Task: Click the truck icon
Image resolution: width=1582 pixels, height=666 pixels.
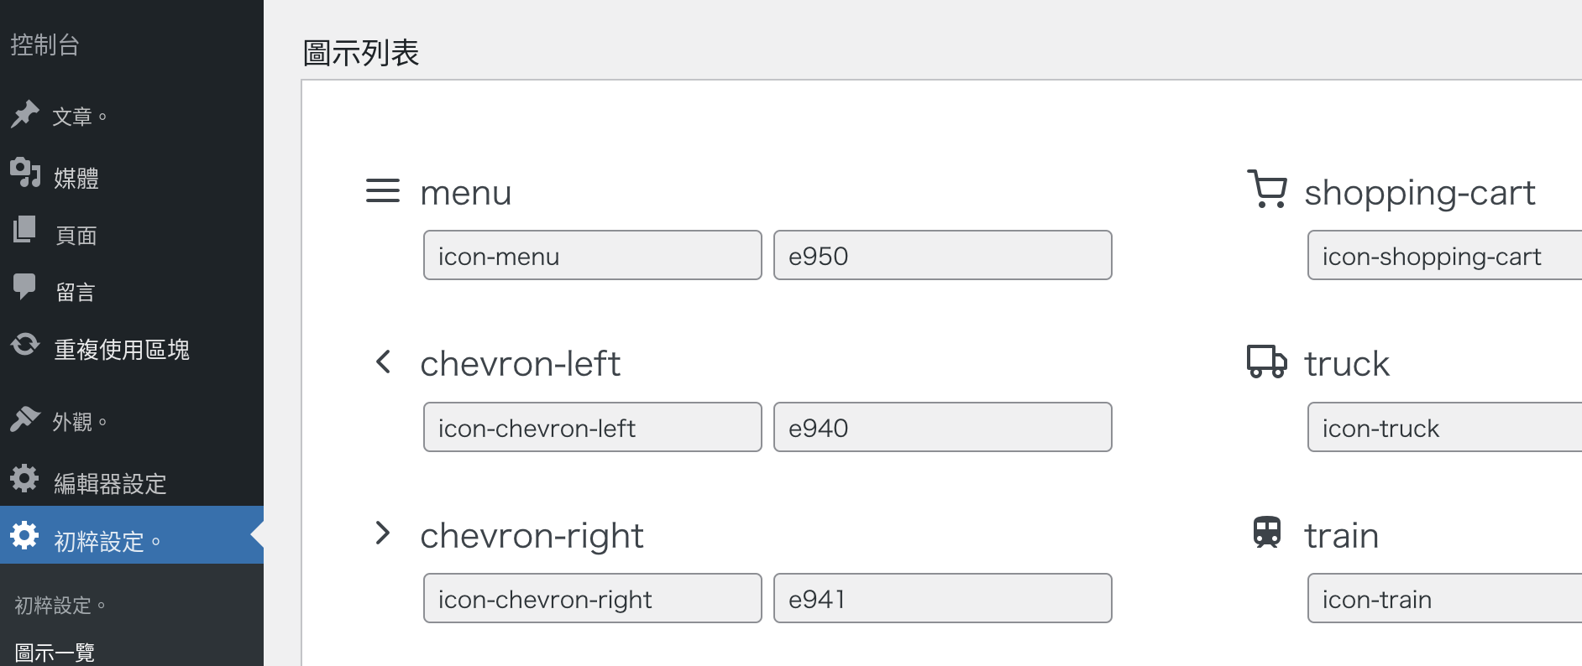Action: point(1267,362)
